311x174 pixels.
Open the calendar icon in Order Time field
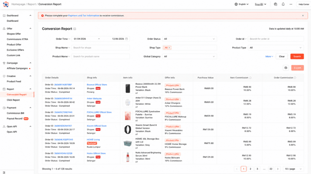[x=127, y=39]
